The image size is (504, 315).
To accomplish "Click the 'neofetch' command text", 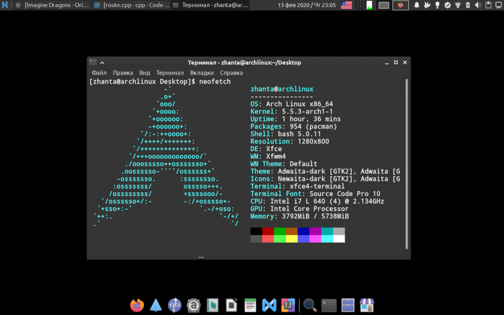I will pyautogui.click(x=215, y=82).
